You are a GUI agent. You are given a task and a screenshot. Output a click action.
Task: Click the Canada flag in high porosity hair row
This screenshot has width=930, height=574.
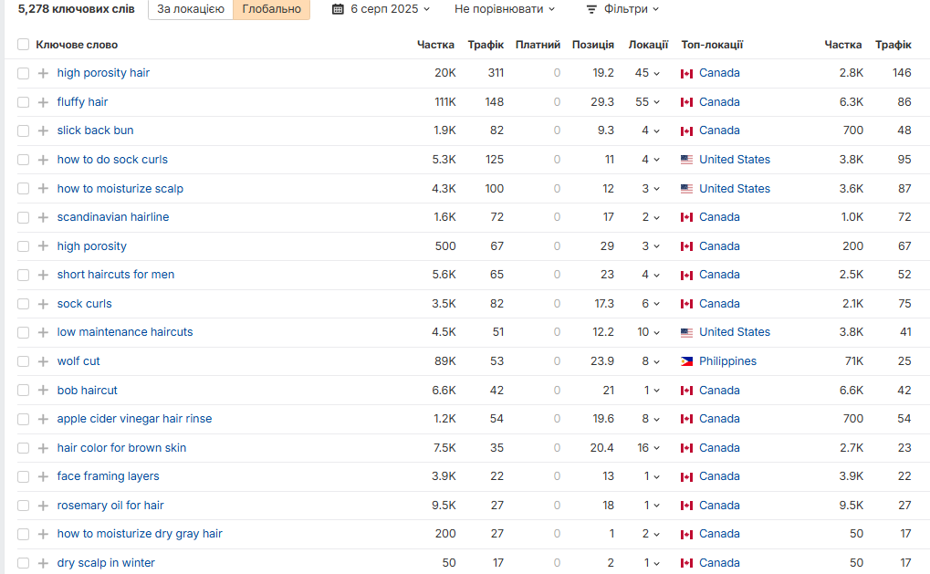coord(687,74)
